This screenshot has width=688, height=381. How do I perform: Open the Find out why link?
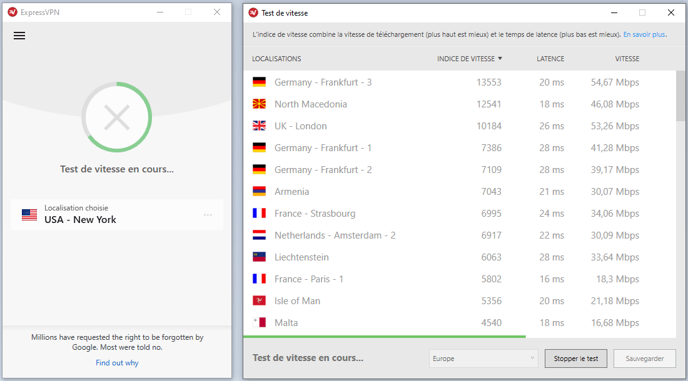[117, 363]
